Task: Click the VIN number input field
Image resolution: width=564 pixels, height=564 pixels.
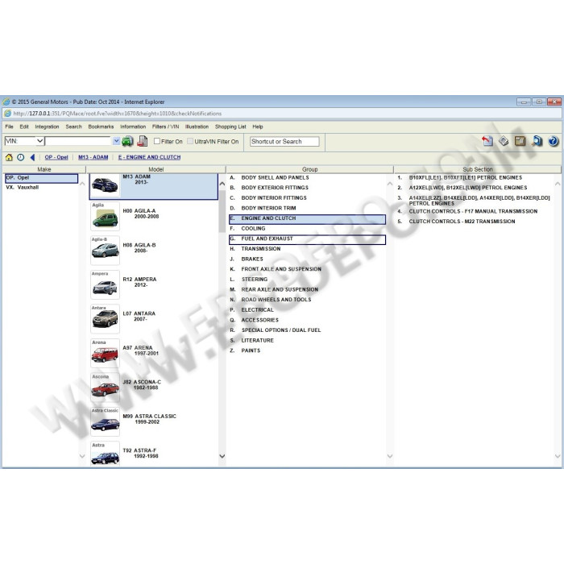Action: coord(78,141)
